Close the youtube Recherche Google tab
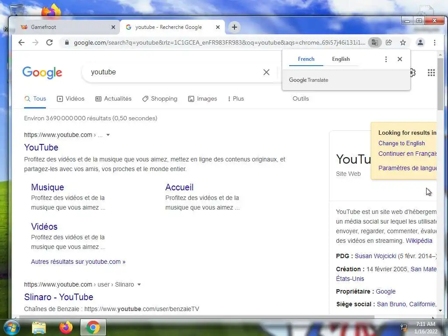 click(218, 27)
